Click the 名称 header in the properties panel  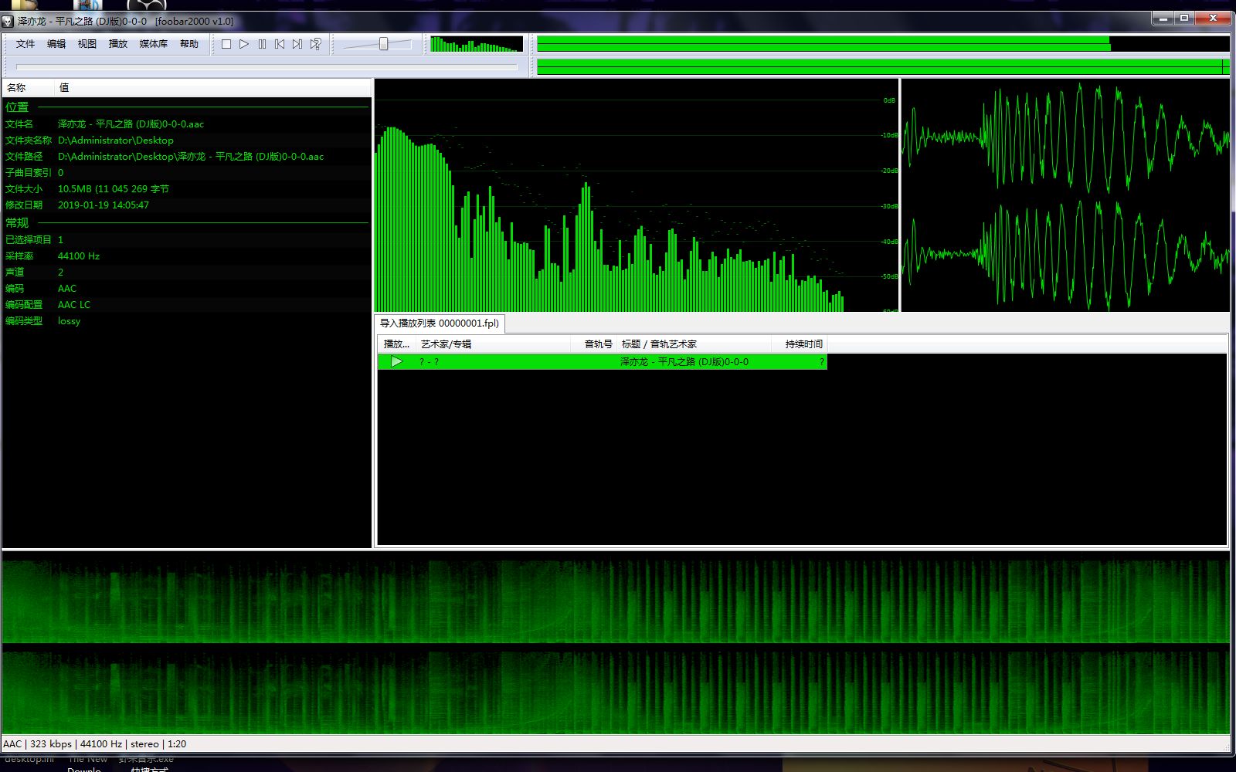pos(29,87)
